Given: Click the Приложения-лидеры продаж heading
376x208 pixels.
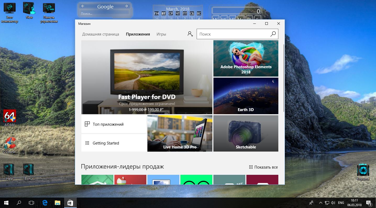Looking at the screenshot, I should [x=122, y=167].
